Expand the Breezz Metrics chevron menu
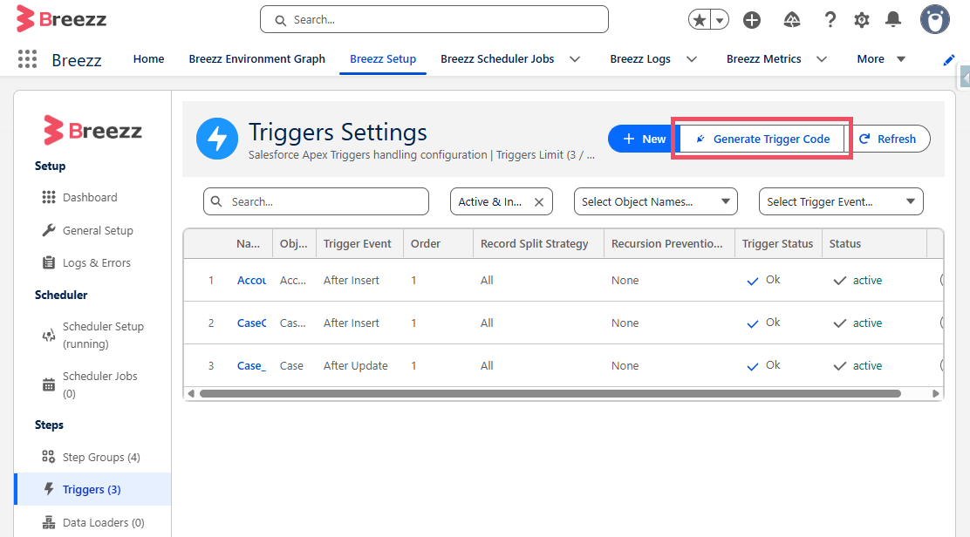Image resolution: width=970 pixels, height=537 pixels. click(x=822, y=59)
